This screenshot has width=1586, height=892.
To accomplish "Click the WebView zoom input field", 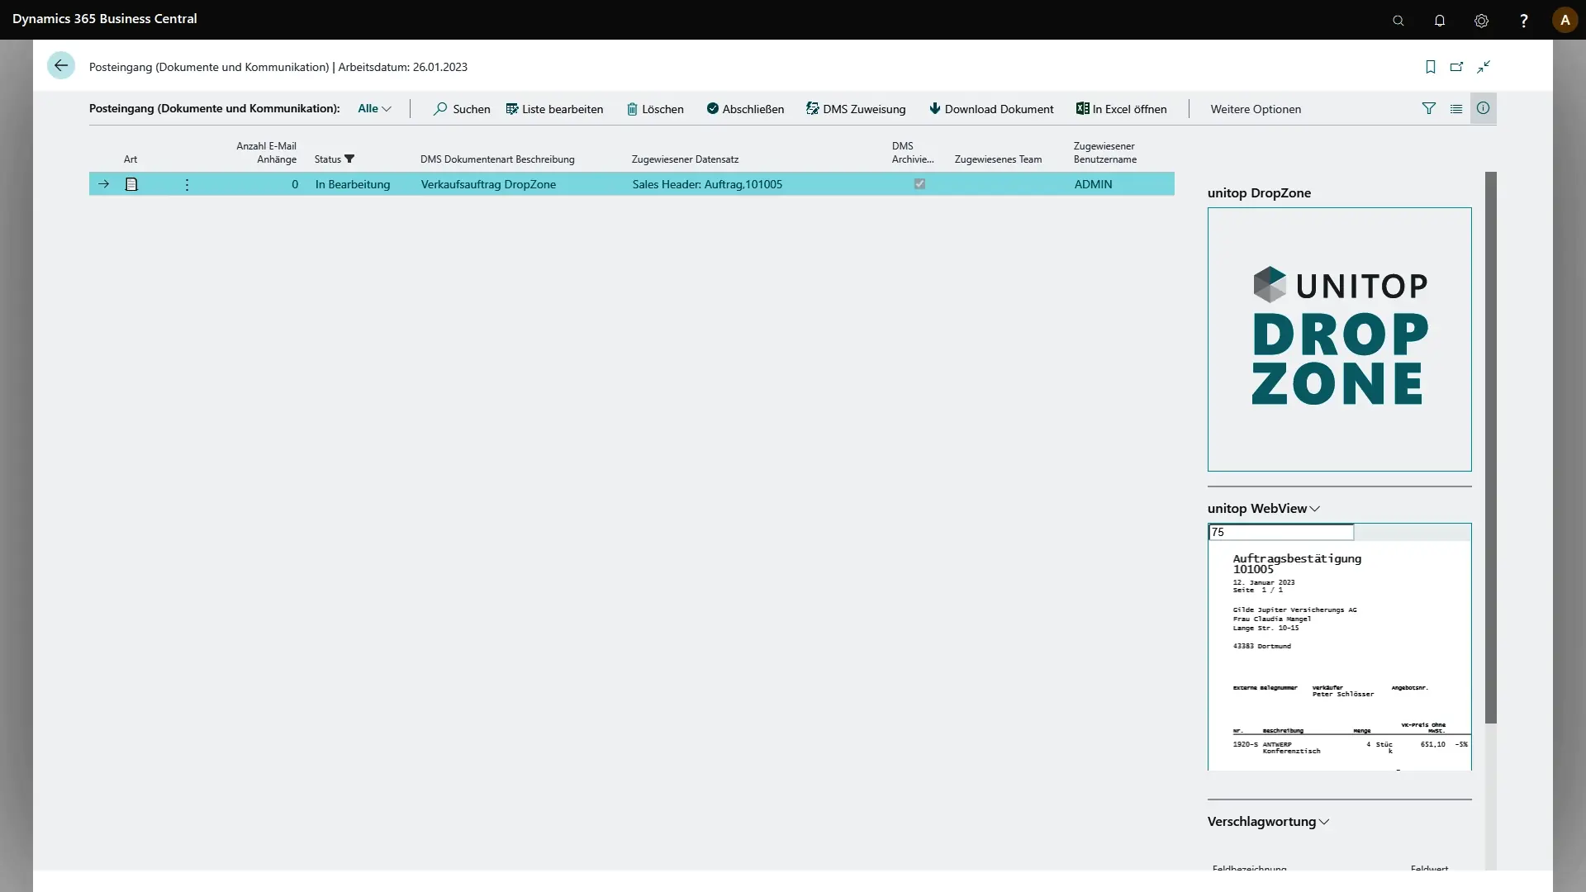I will [1281, 533].
